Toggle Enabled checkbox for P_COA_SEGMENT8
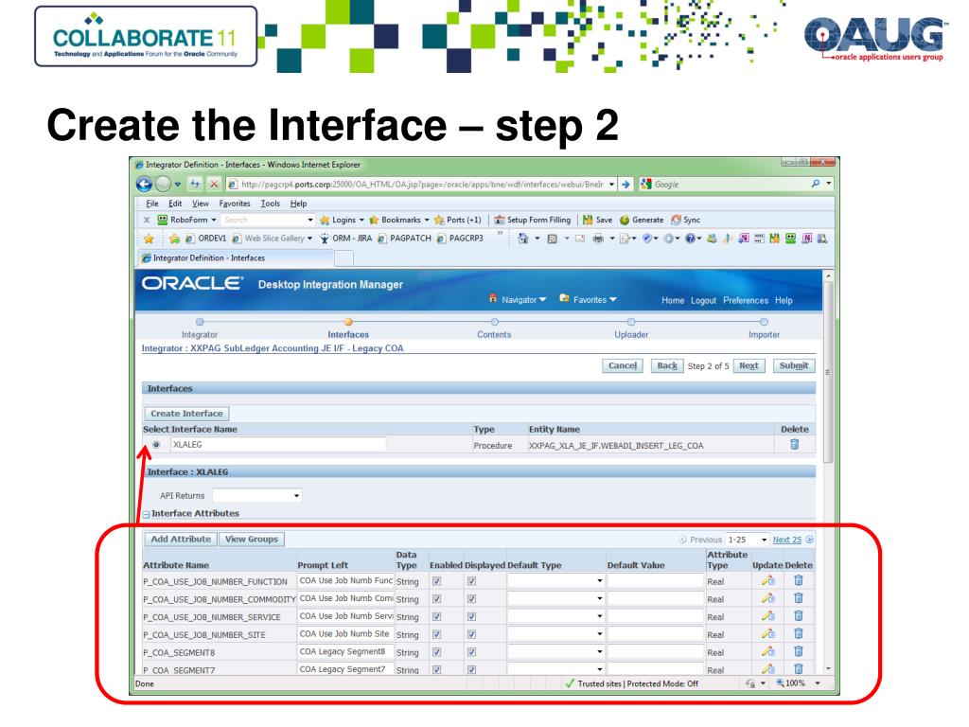Viewport: 969px width, 727px height. pyautogui.click(x=437, y=652)
